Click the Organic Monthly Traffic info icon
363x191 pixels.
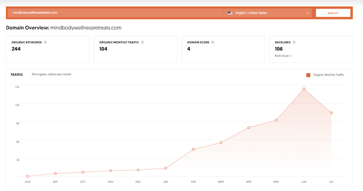(x=143, y=42)
